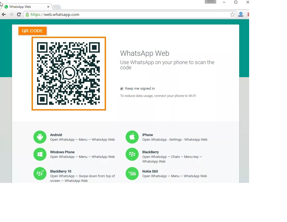Click the browser forward arrow
This screenshot has height=222, width=287.
pos(11,14)
